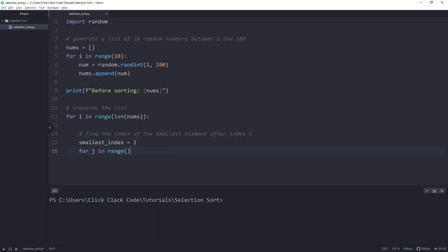This screenshot has height=252, width=448.
Task: Collapse the tree view with the dock handle
Action: (50, 127)
